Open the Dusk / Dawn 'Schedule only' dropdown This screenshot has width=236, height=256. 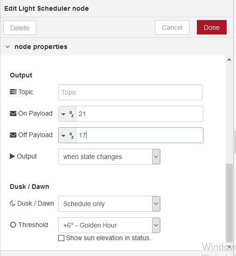109,204
